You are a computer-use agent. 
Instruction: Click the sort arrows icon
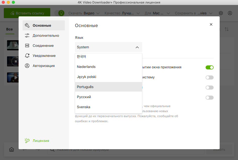click(x=227, y=29)
